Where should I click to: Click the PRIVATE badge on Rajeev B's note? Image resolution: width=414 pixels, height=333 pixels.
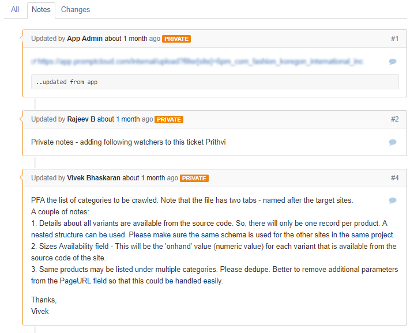pyautogui.click(x=169, y=120)
